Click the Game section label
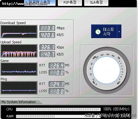 (x=5, y=61)
